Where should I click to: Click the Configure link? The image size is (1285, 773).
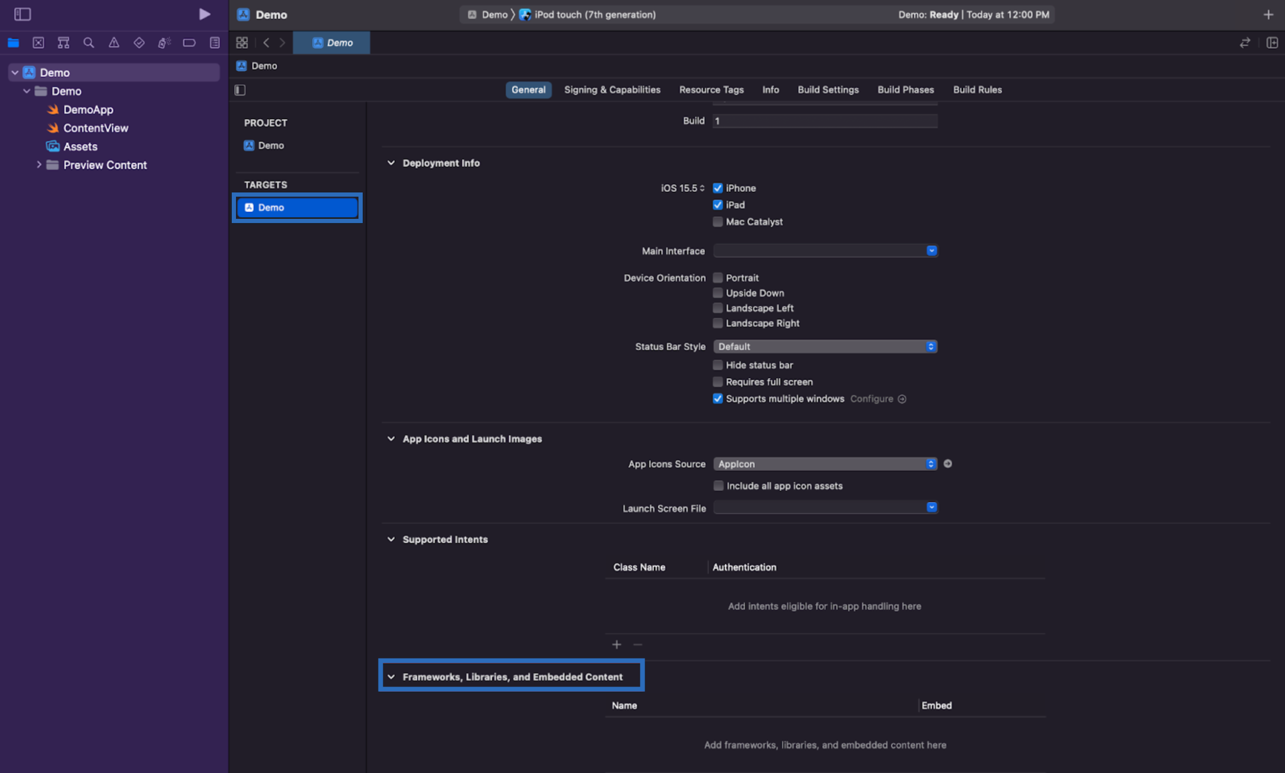[x=872, y=399]
